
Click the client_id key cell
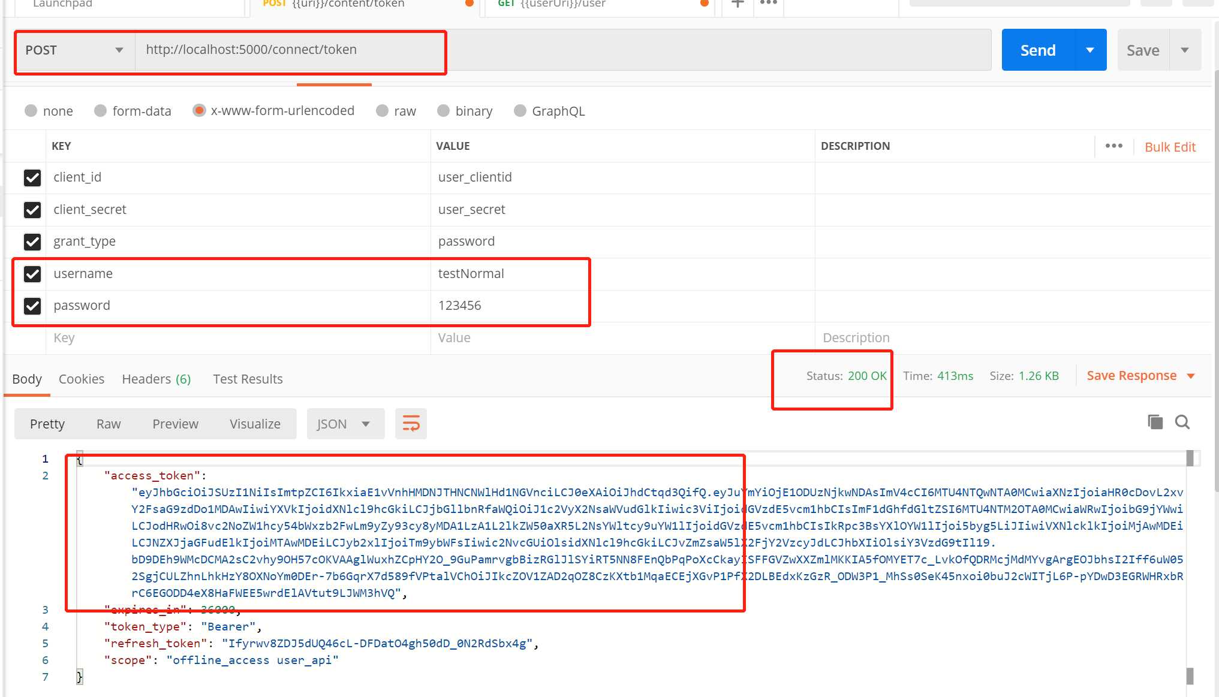[x=238, y=177]
